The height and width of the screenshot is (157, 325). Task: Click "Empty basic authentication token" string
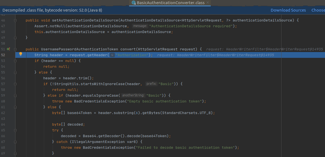point(165,101)
